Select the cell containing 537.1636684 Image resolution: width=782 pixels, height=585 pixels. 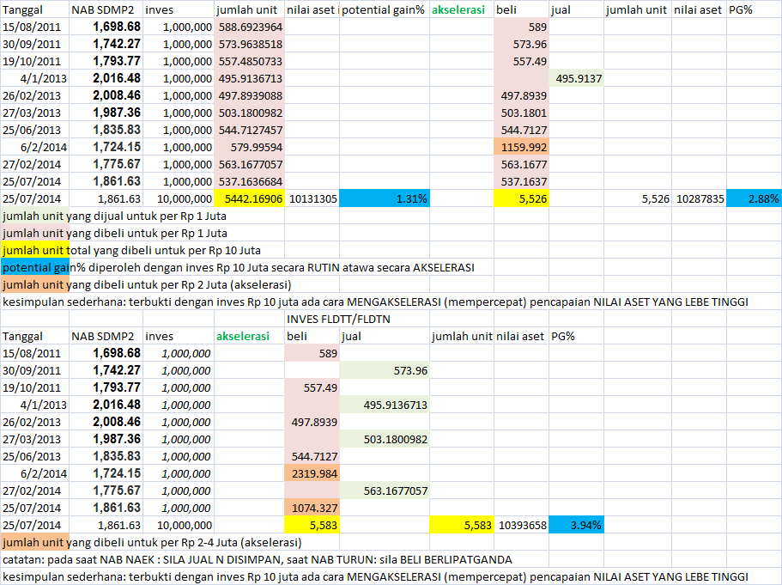249,182
